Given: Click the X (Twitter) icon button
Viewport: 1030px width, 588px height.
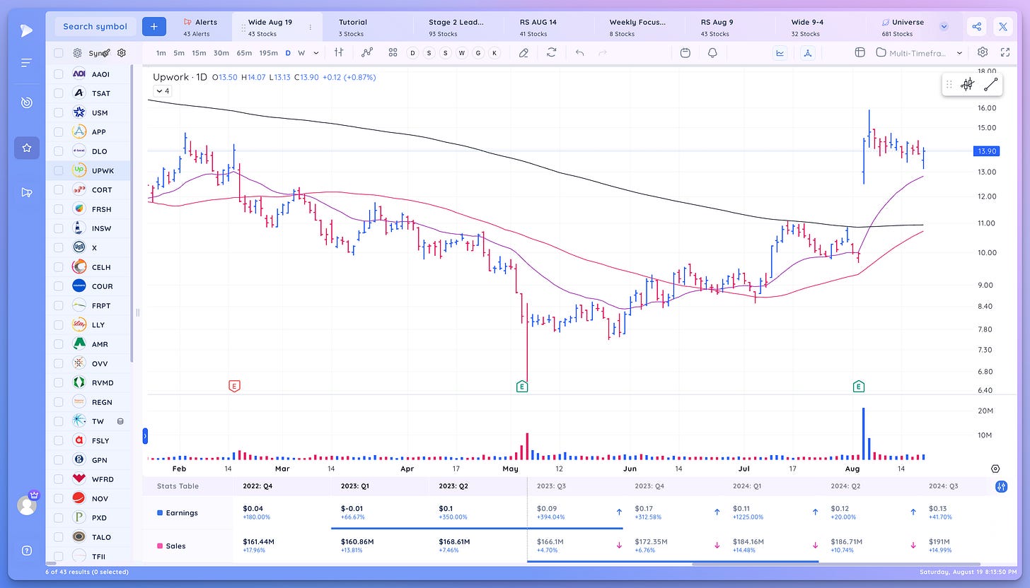Looking at the screenshot, I should [x=1003, y=26].
